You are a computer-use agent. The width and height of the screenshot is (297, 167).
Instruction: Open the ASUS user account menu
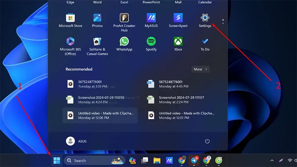coord(76,141)
